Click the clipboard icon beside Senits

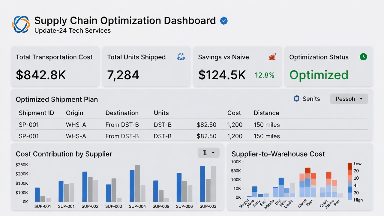pyautogui.click(x=296, y=98)
